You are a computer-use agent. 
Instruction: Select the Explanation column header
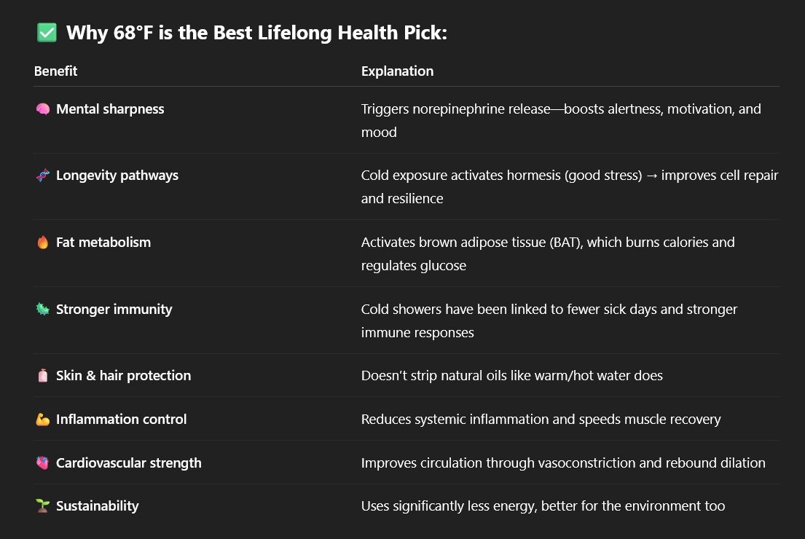click(x=397, y=71)
